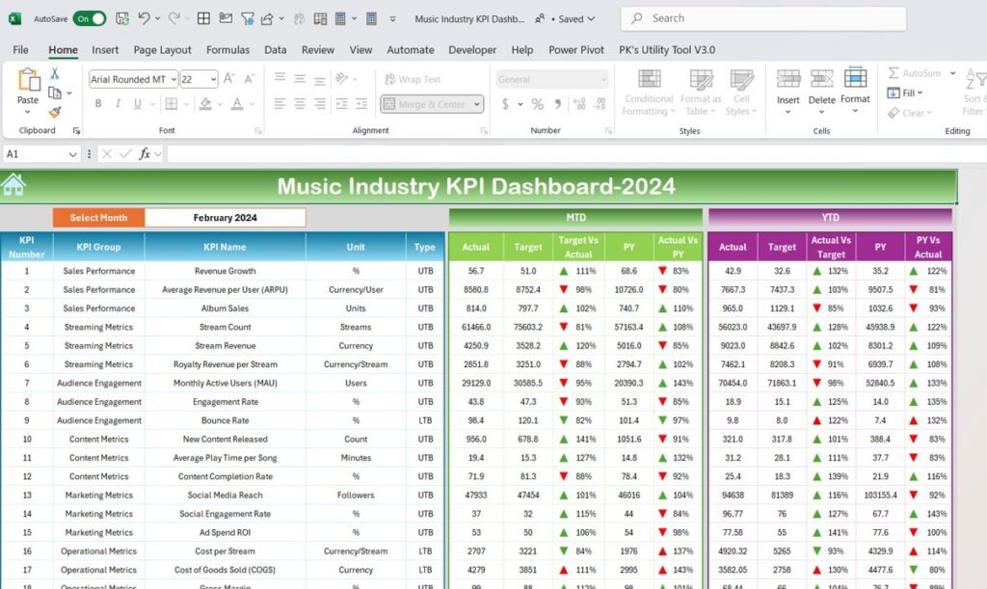This screenshot has height=589, width=987.
Task: Open the Cell Styles gallery
Action: (741, 93)
